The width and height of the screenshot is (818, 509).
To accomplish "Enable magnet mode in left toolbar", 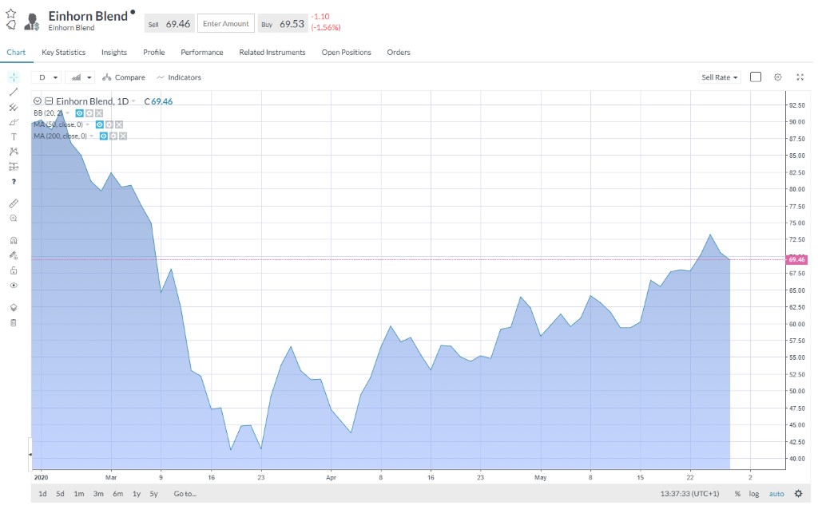I will [13, 240].
